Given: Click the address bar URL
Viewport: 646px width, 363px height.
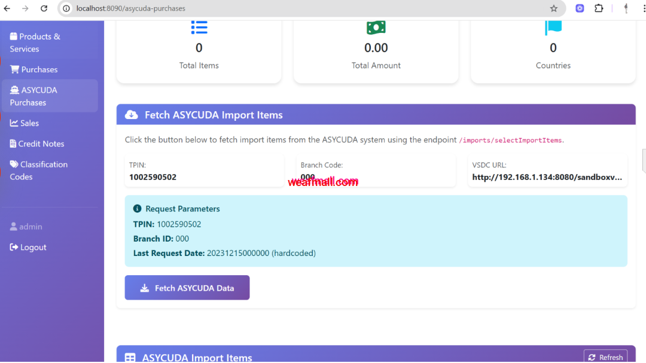Looking at the screenshot, I should pos(130,8).
